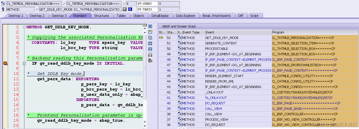Click the CL_CHTMLB_CONFIG program cell in row 43
This screenshot has width=359, height=129.
coord(315,87)
